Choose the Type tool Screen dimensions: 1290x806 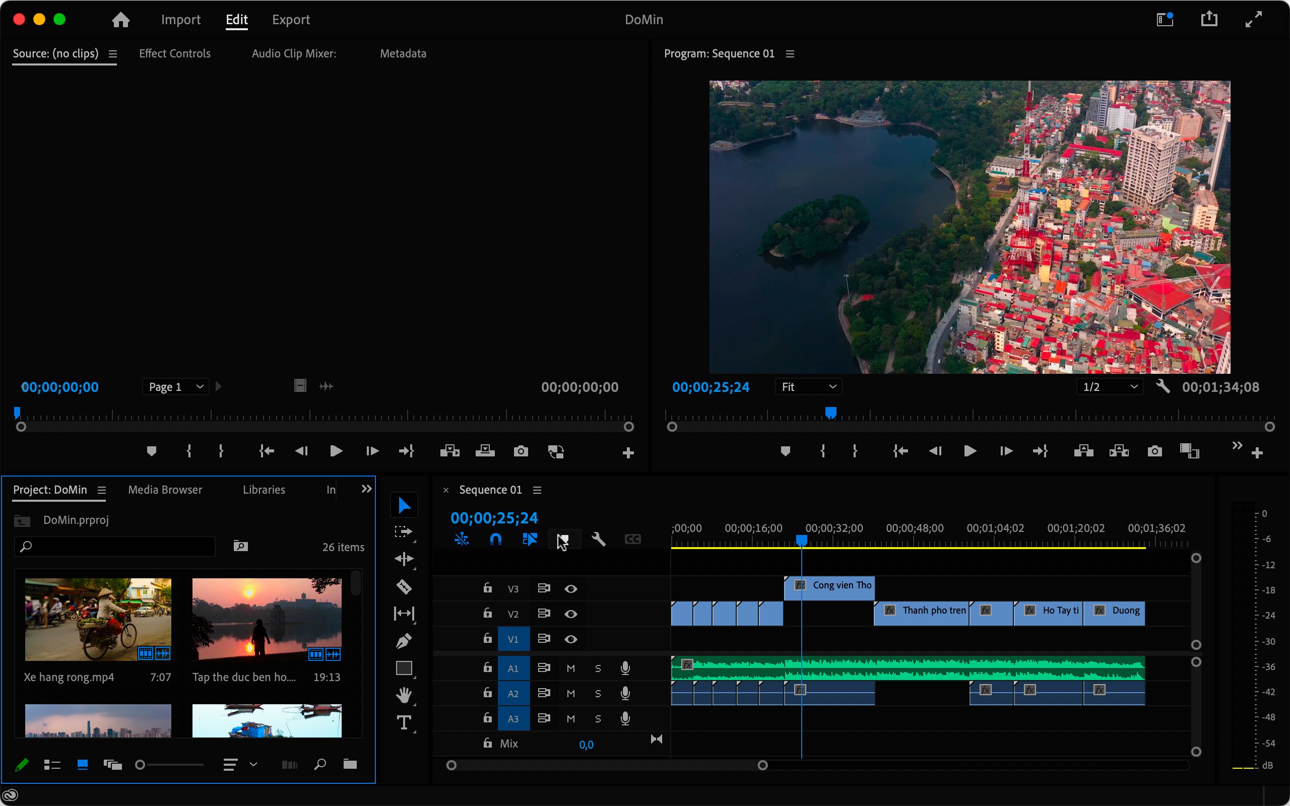(x=404, y=722)
